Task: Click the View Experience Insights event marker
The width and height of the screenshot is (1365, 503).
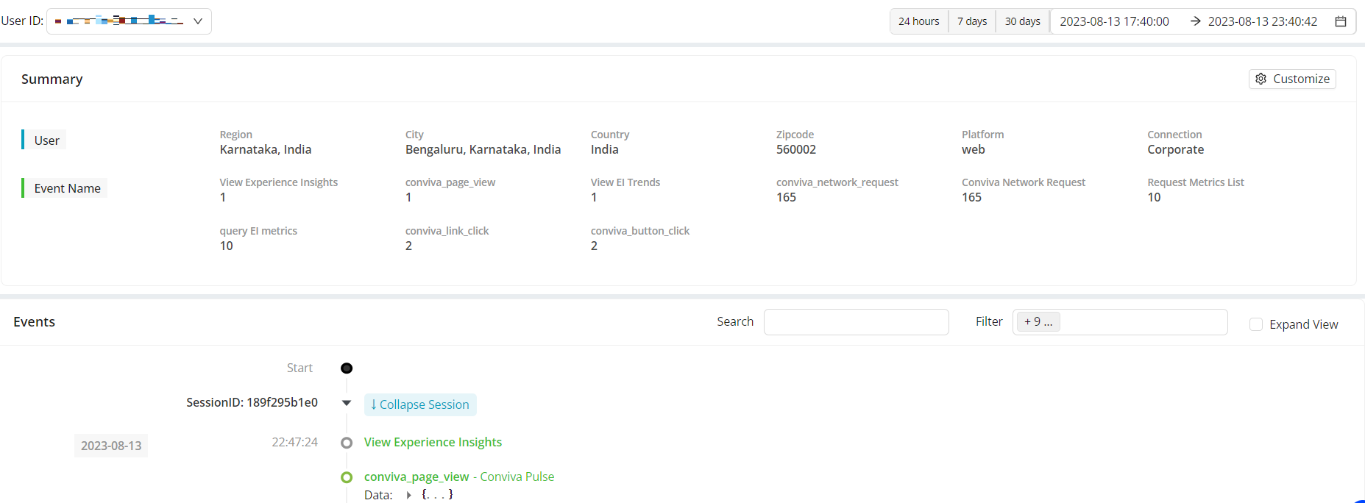Action: pos(347,443)
